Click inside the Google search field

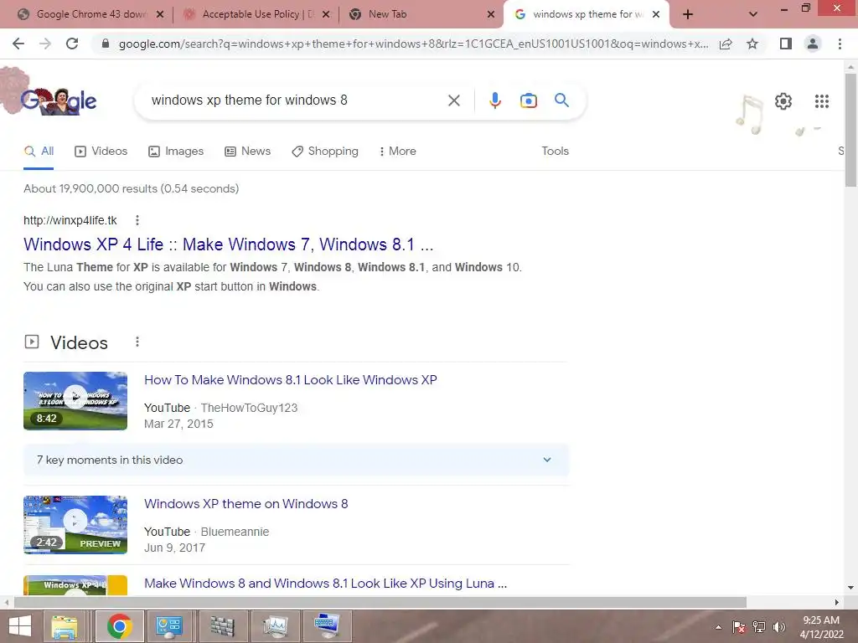tap(296, 100)
